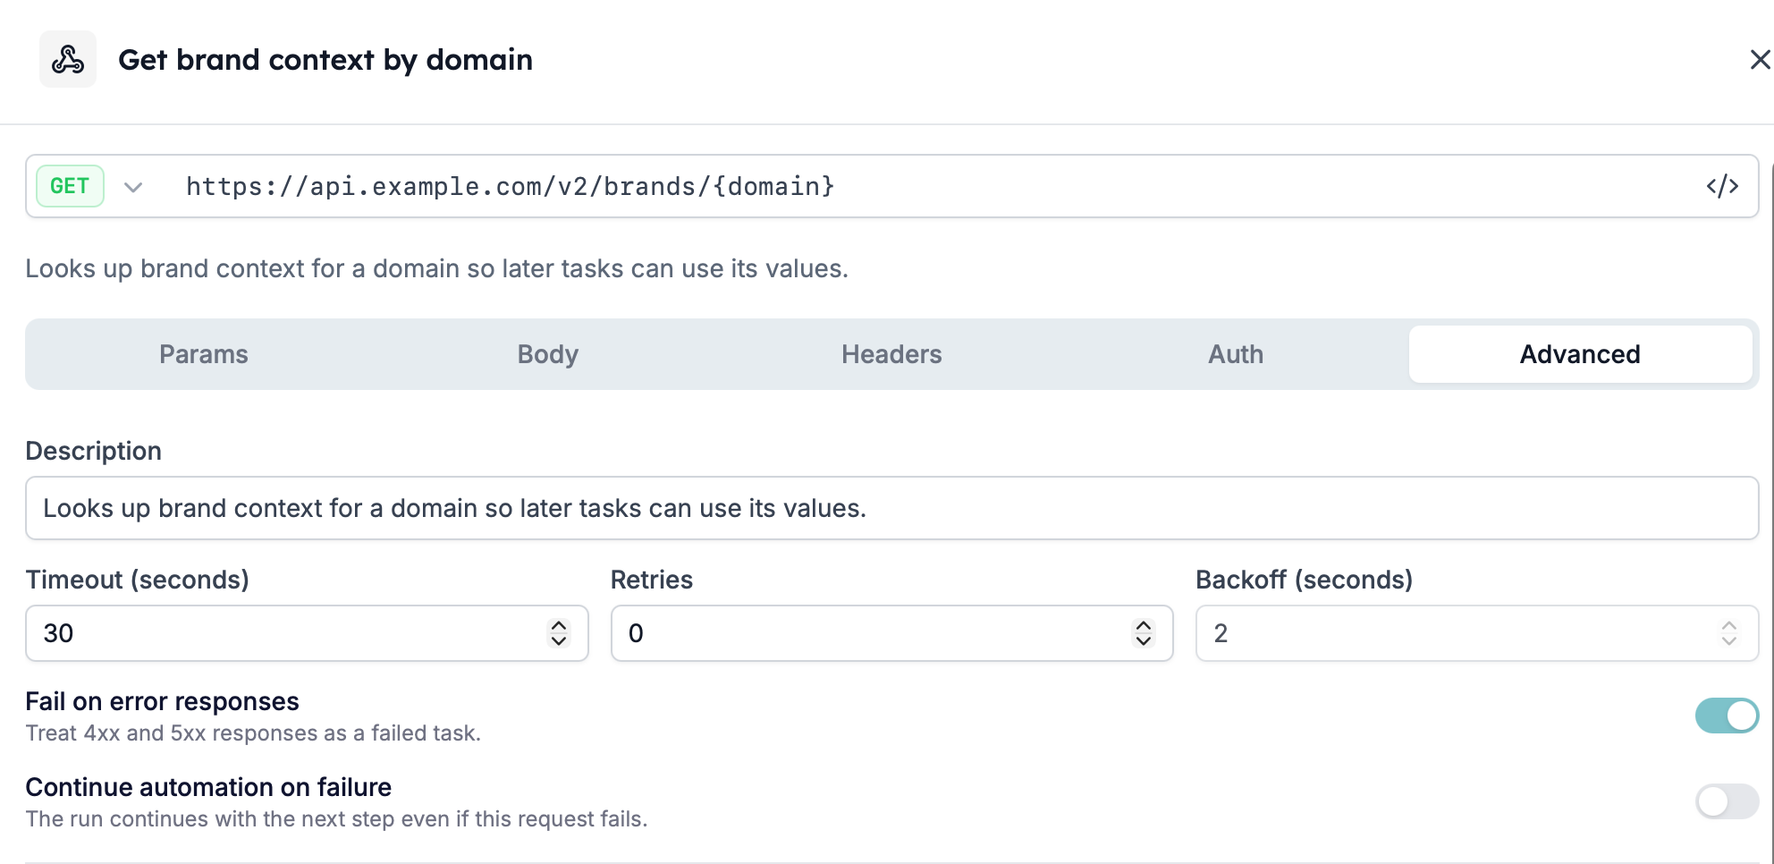Viewport: 1774px width, 864px height.
Task: Switch to the Params tab
Action: tap(204, 354)
